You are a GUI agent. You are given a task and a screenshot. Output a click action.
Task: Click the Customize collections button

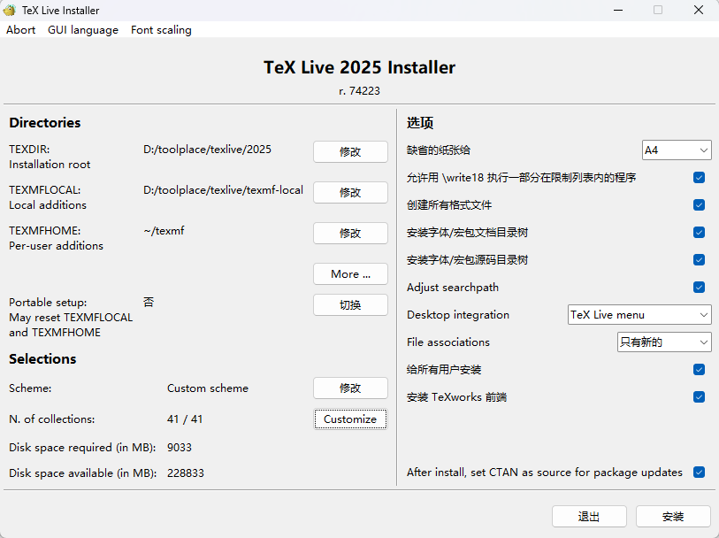click(350, 419)
